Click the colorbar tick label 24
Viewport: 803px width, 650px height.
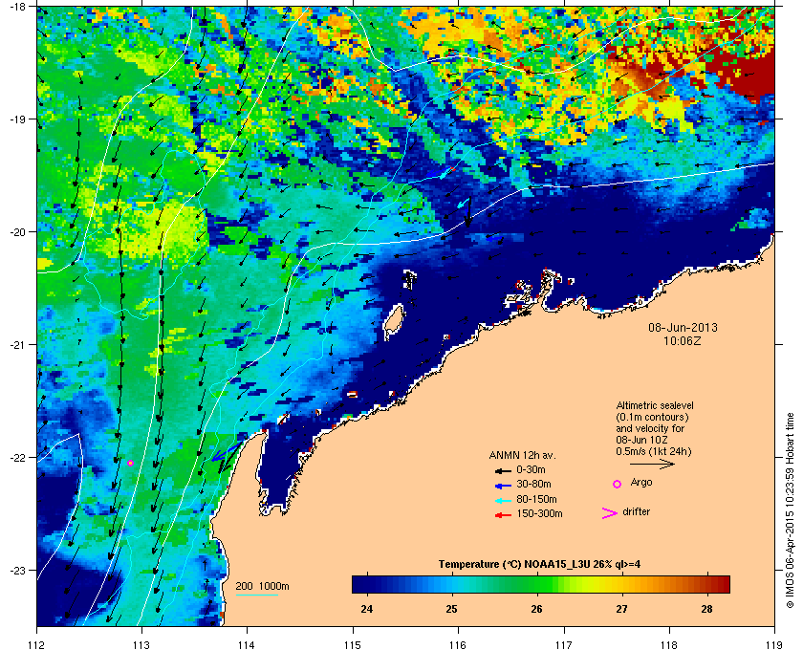point(367,609)
